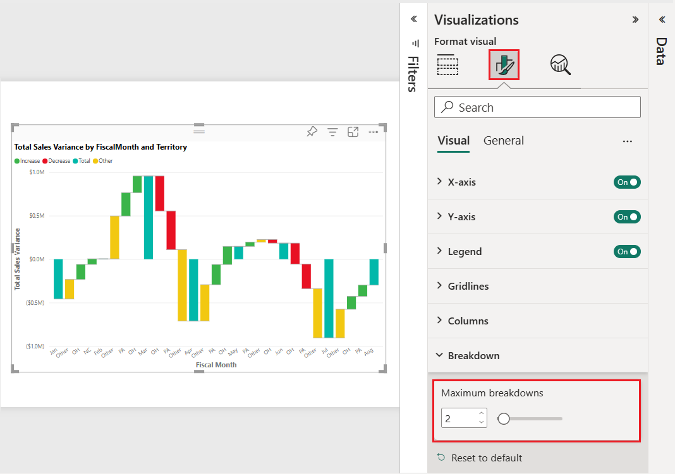This screenshot has width=675, height=474.
Task: Switch to the Visual tab
Action: pyautogui.click(x=453, y=141)
